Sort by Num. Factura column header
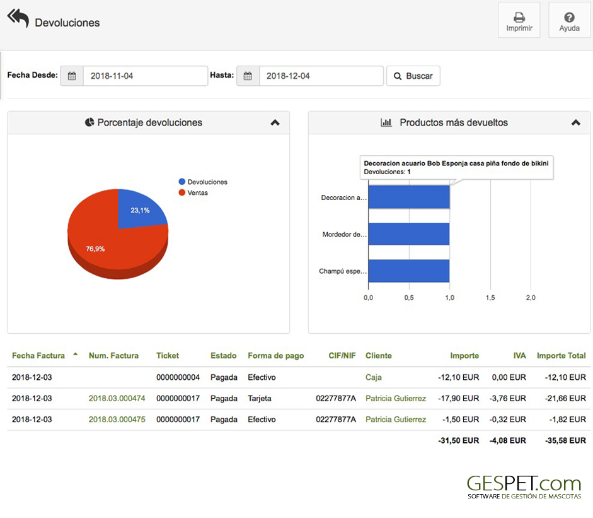Screen dimensions: 593x518 (x=113, y=356)
